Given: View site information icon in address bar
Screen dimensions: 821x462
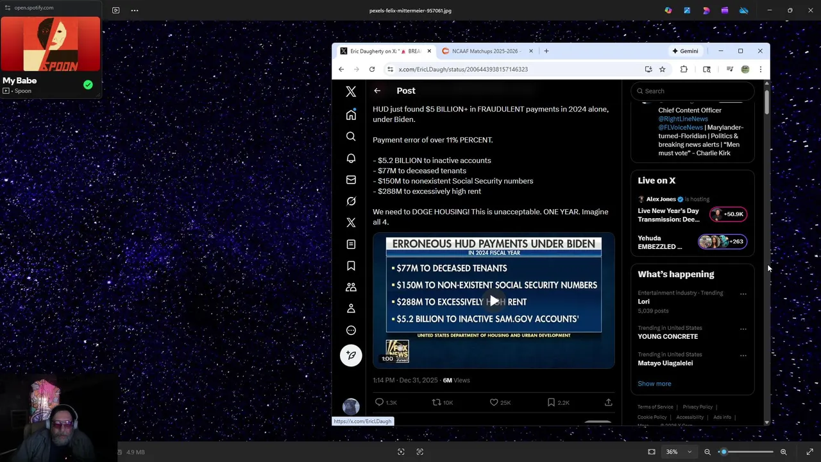Looking at the screenshot, I should click(x=390, y=69).
